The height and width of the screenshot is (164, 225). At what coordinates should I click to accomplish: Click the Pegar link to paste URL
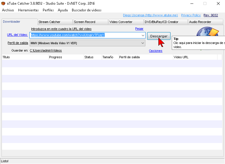139,29
